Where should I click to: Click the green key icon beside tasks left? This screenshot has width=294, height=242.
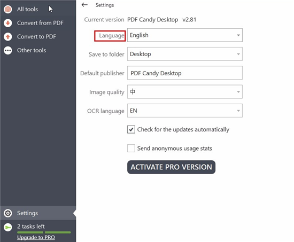[8, 227]
